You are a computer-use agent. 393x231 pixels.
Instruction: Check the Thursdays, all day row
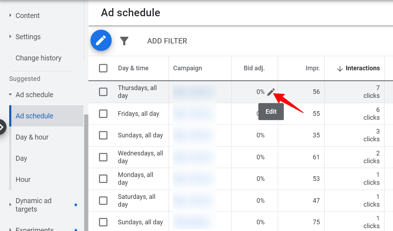pyautogui.click(x=103, y=92)
